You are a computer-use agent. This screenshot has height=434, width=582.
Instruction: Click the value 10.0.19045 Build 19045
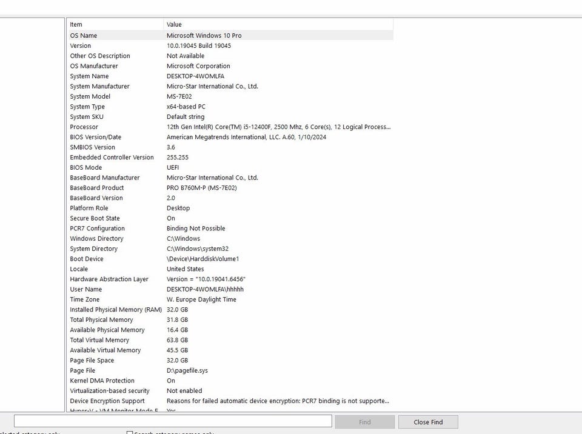[x=199, y=45]
